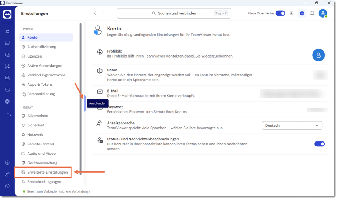Screen dimensions: 337x199
Task: Click the linked users icon in the sidebar
Action: pyautogui.click(x=7, y=175)
